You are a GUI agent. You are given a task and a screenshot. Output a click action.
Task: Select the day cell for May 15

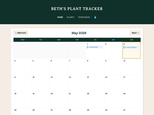tap(95, 83)
